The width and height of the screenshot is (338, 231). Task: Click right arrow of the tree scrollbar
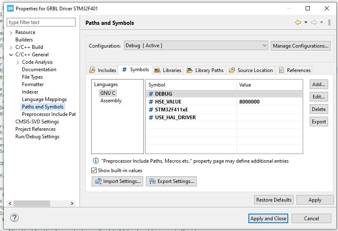[72, 203]
